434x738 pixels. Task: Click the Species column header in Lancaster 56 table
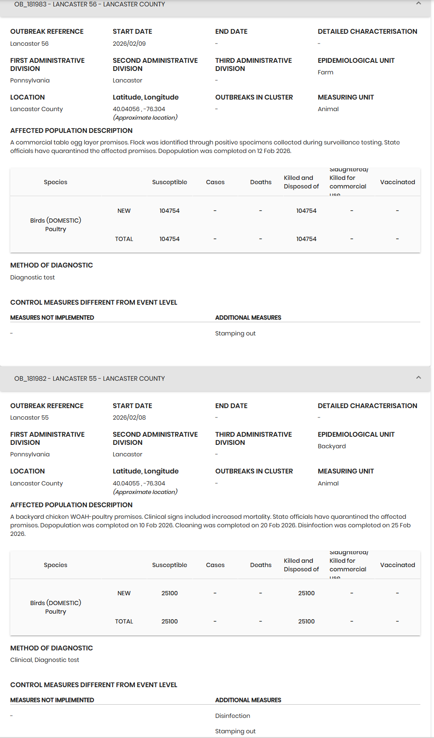pyautogui.click(x=55, y=182)
